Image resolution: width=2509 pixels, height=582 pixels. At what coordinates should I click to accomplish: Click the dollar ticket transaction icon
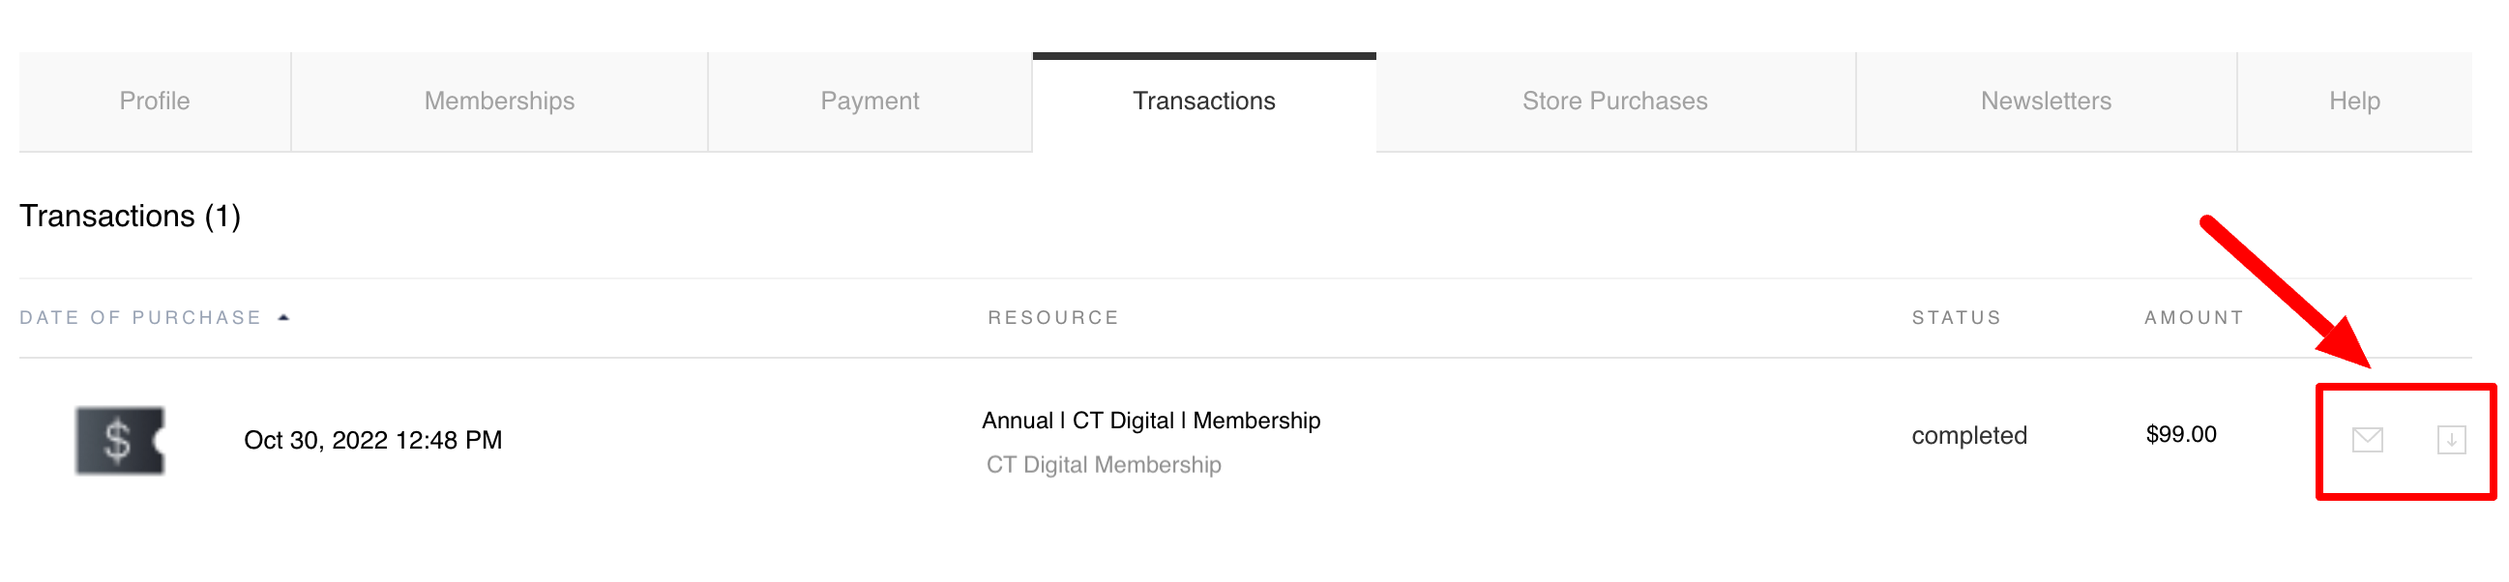(120, 440)
